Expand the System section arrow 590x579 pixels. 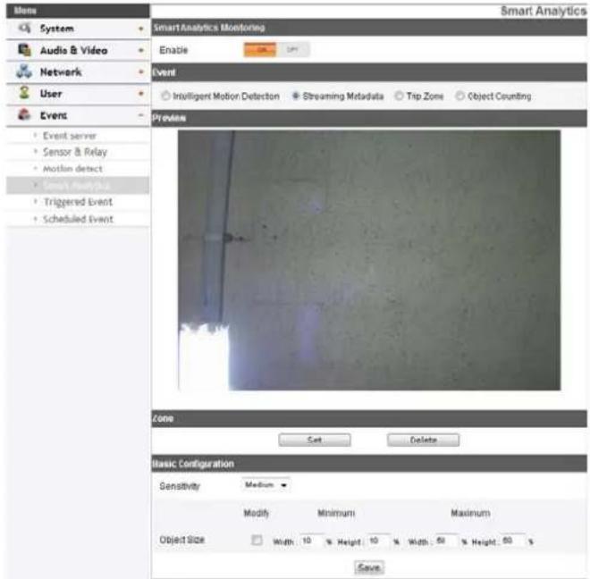(x=141, y=29)
